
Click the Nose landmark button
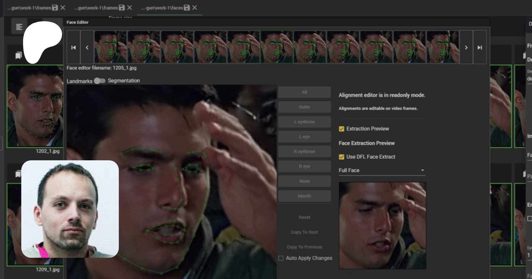pos(304,181)
